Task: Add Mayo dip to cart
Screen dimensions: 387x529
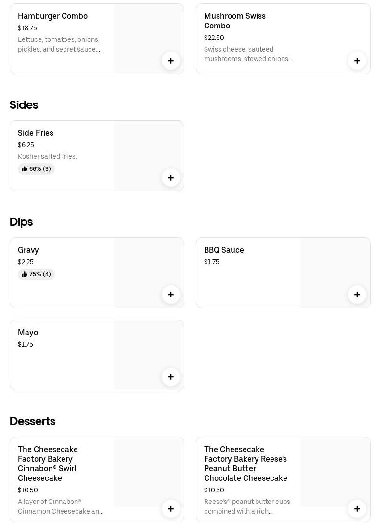Action: click(x=171, y=377)
